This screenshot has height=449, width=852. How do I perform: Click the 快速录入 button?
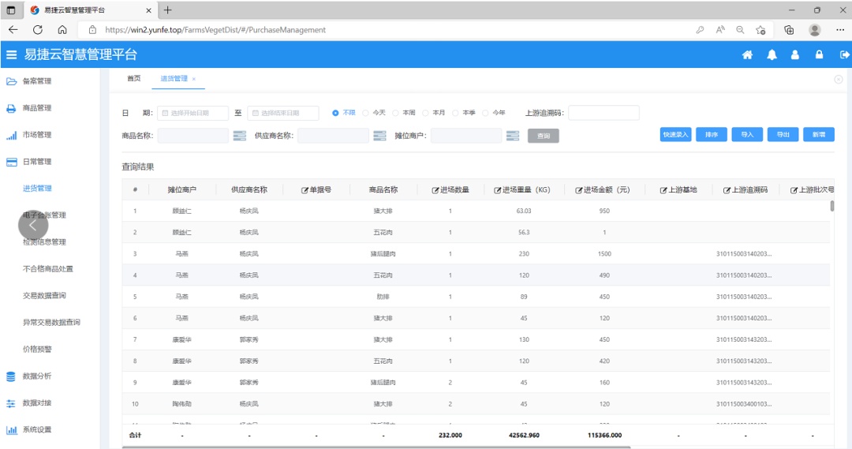coord(675,135)
